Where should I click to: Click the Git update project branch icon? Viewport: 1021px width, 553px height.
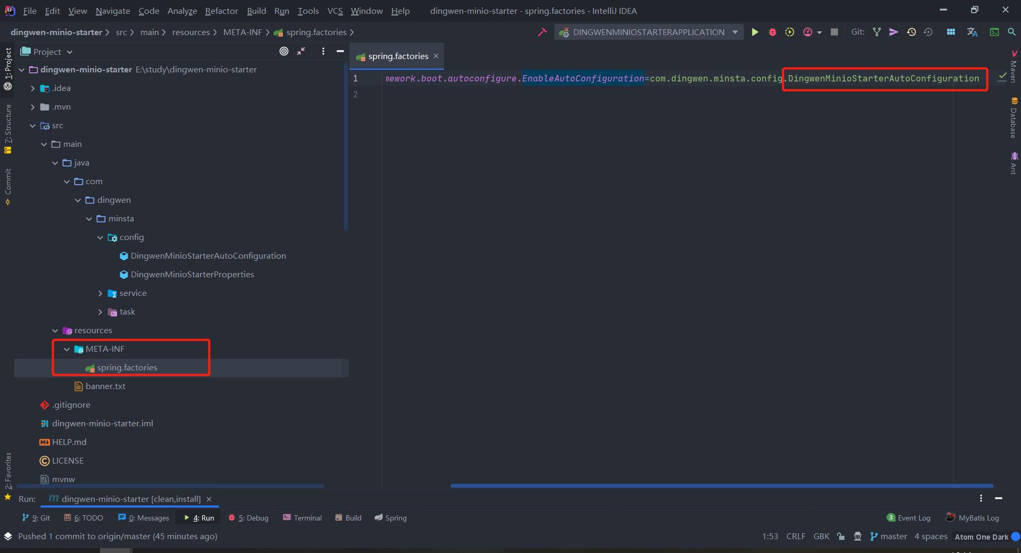tap(877, 32)
